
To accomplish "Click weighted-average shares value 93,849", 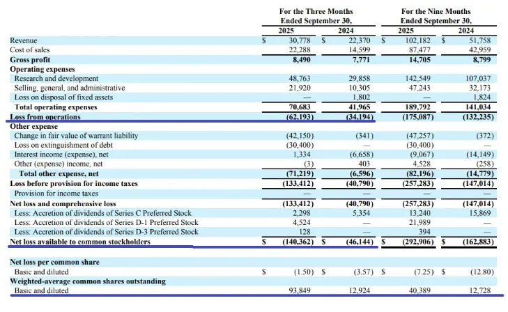I will pyautogui.click(x=300, y=290).
